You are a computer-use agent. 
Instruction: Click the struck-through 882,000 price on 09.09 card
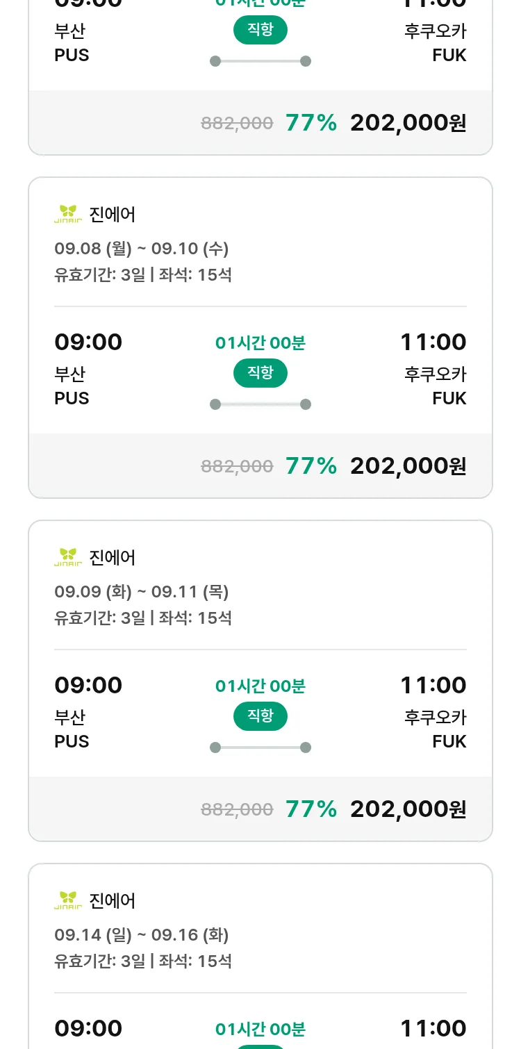(237, 809)
